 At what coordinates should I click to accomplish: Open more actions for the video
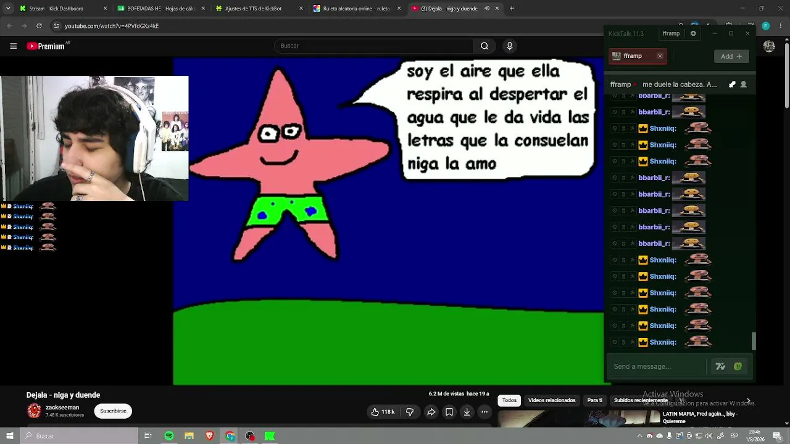click(484, 412)
